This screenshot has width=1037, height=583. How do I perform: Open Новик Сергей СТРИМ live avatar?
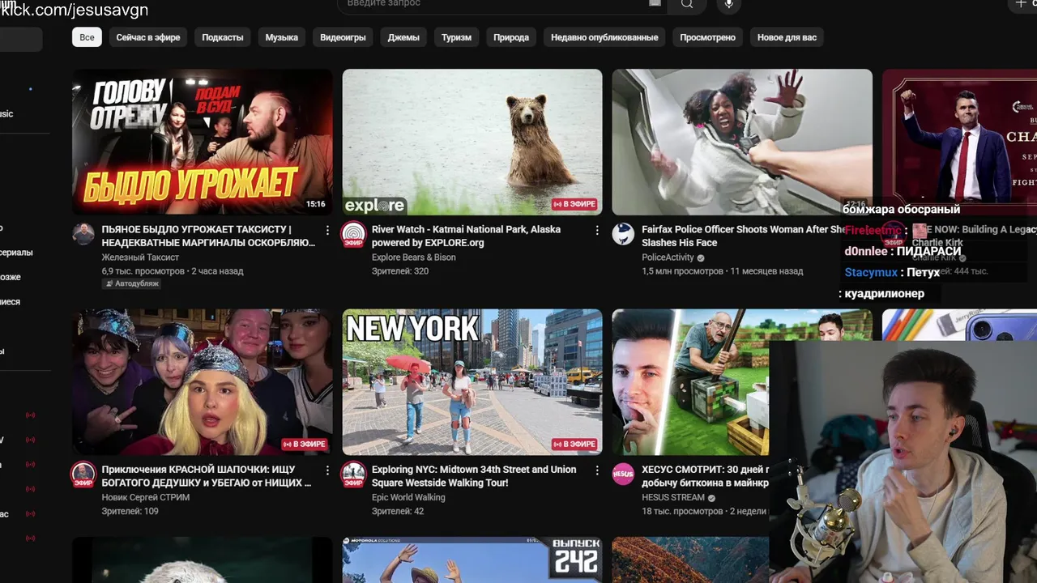pos(83,474)
